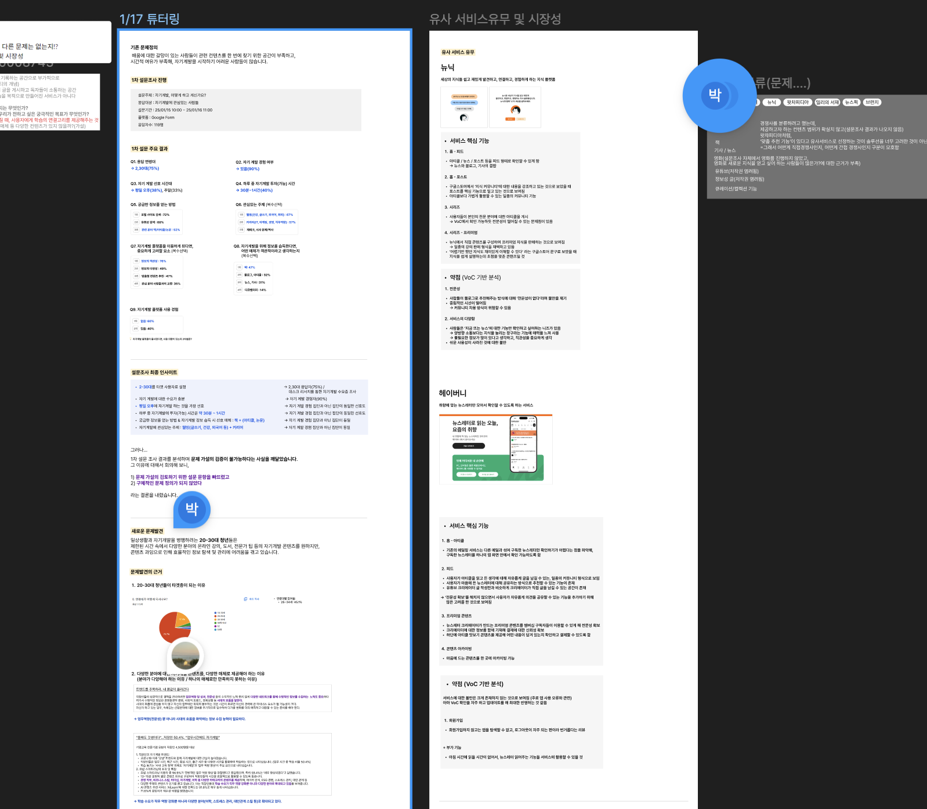Select the '큐레이션/컬렉션 기능' text in gray frame
Image resolution: width=927 pixels, height=809 pixels.
tap(736, 189)
